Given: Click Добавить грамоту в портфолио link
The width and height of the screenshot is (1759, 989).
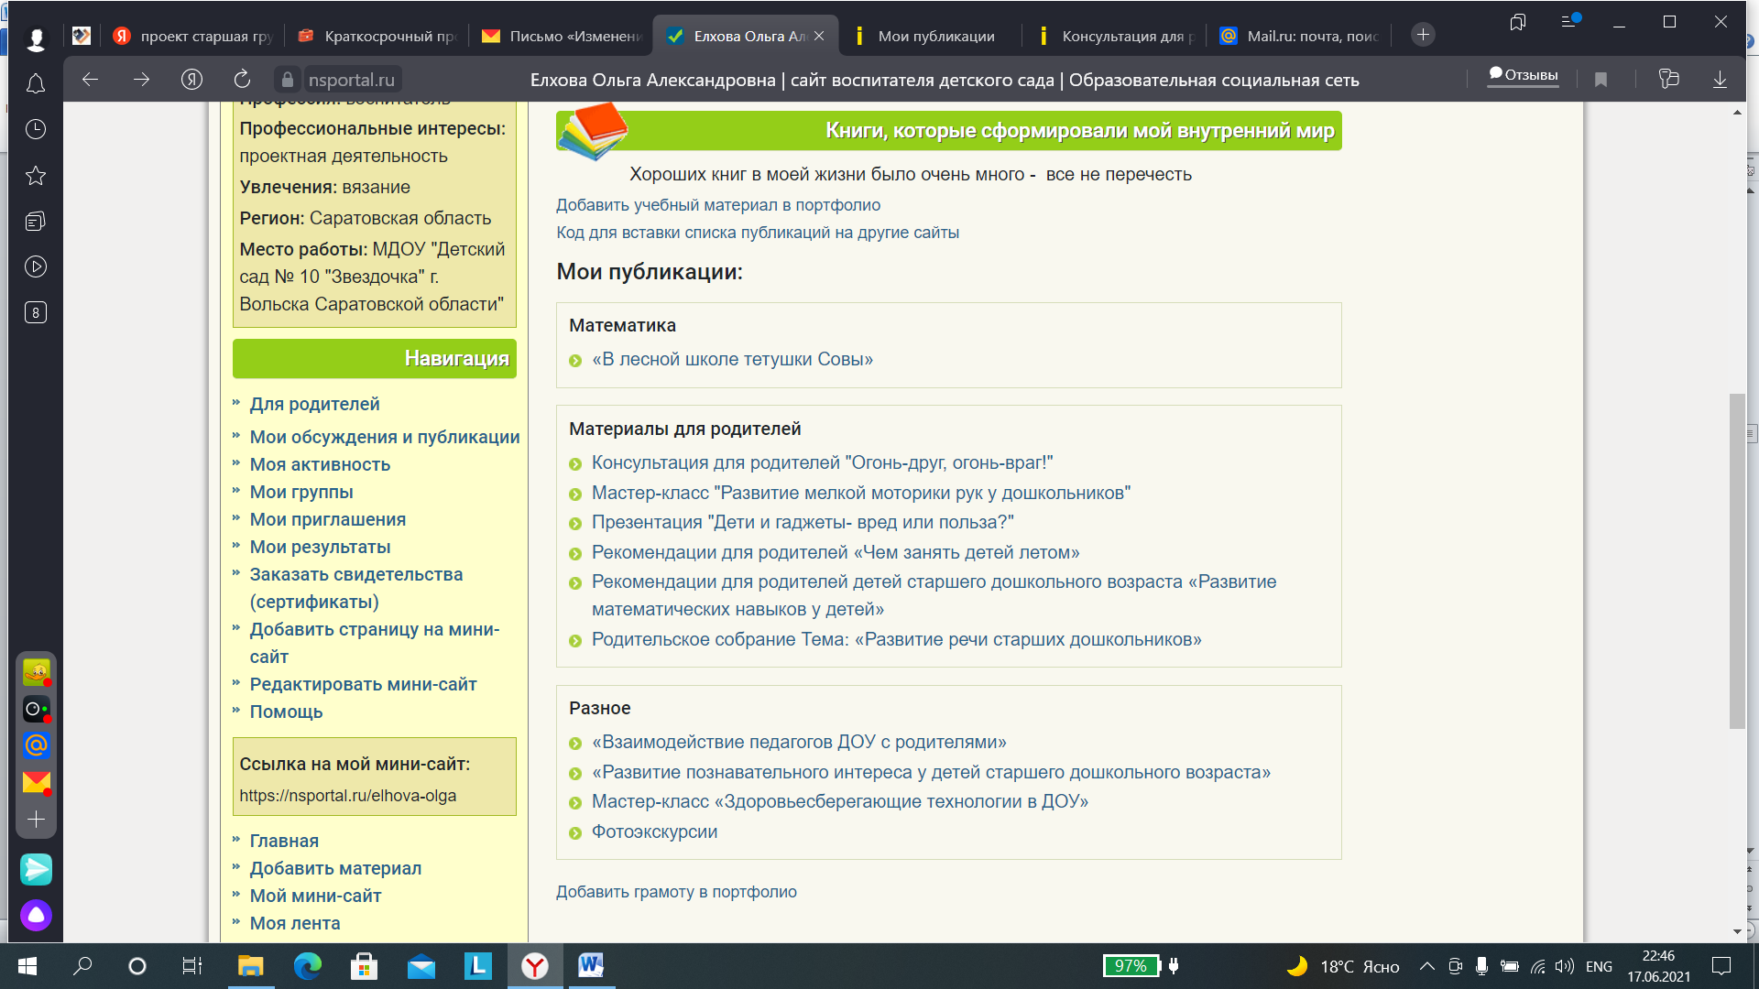Looking at the screenshot, I should point(676,892).
